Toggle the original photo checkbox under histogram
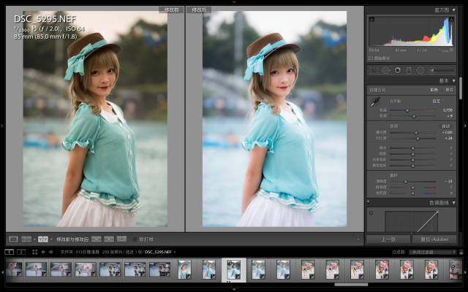This screenshot has height=292, width=468. pos(371,58)
